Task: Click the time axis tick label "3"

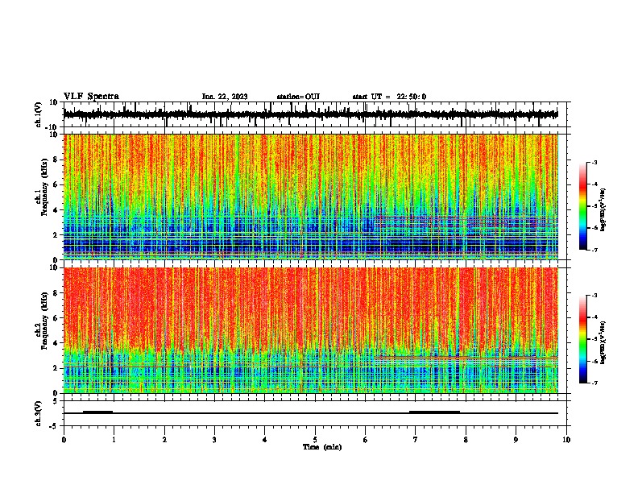Action: click(x=214, y=440)
